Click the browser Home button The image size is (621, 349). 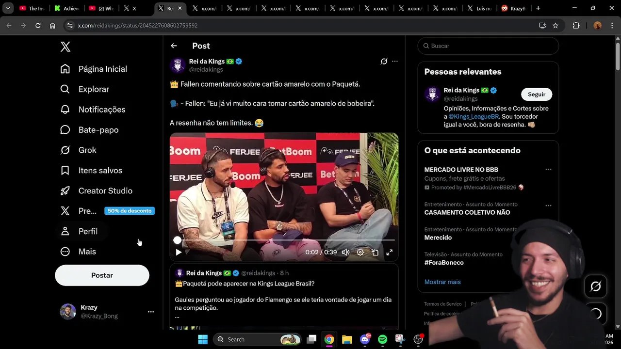(52, 26)
